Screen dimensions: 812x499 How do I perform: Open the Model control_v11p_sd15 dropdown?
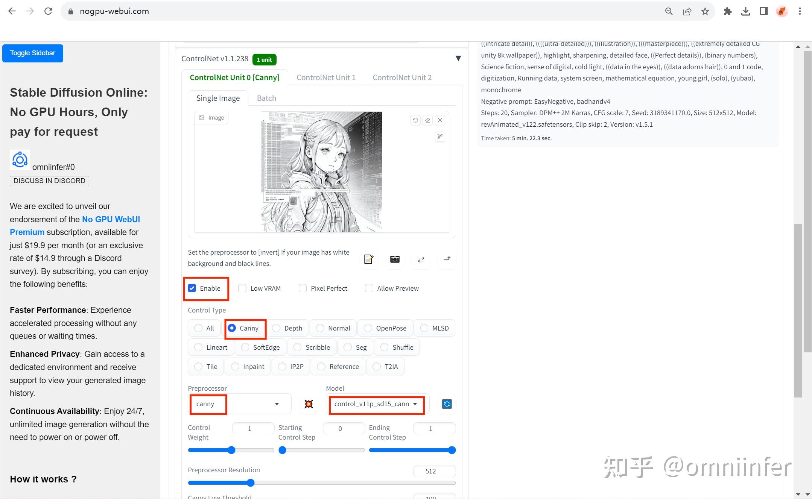[x=376, y=404]
